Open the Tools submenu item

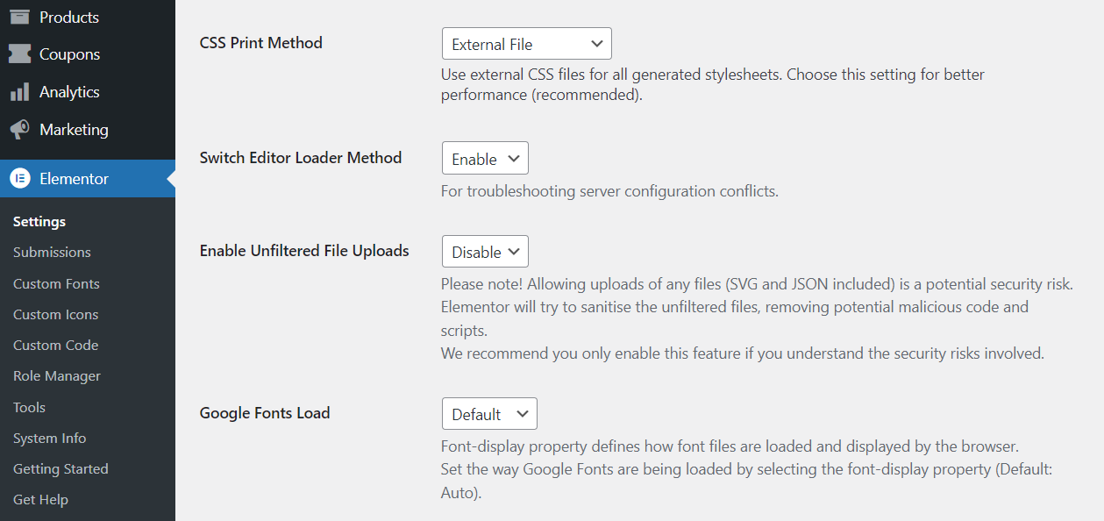pyautogui.click(x=29, y=407)
